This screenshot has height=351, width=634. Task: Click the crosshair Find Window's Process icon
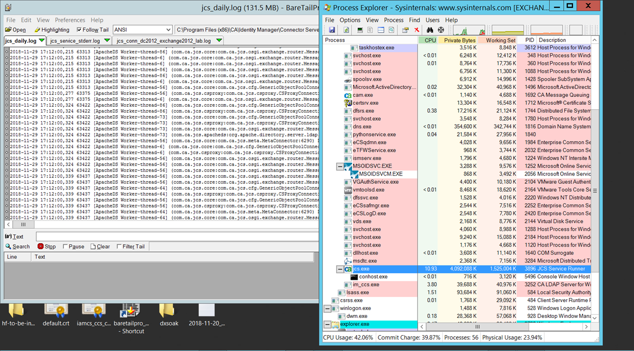441,30
